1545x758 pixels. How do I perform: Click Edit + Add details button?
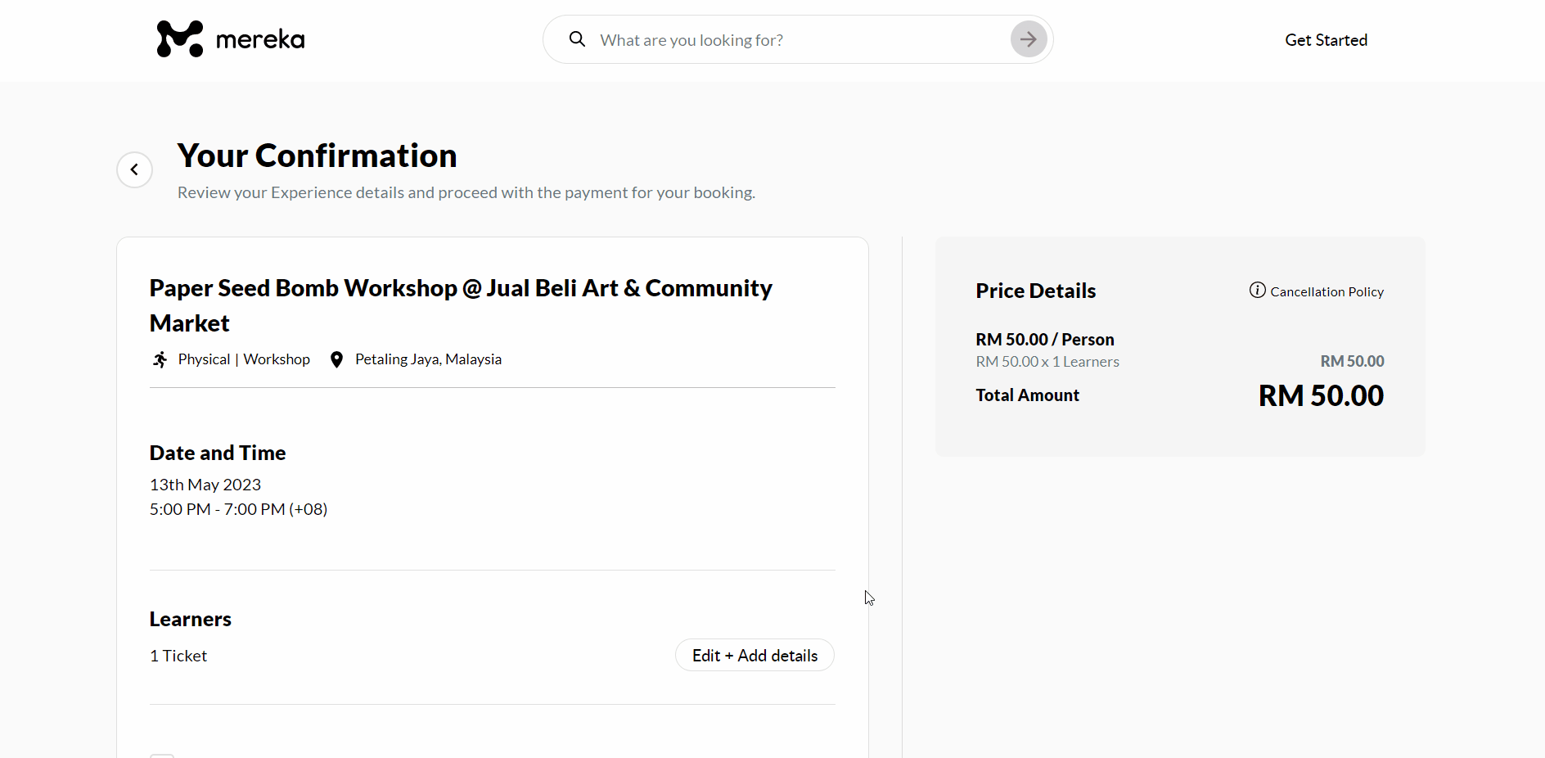tap(754, 655)
